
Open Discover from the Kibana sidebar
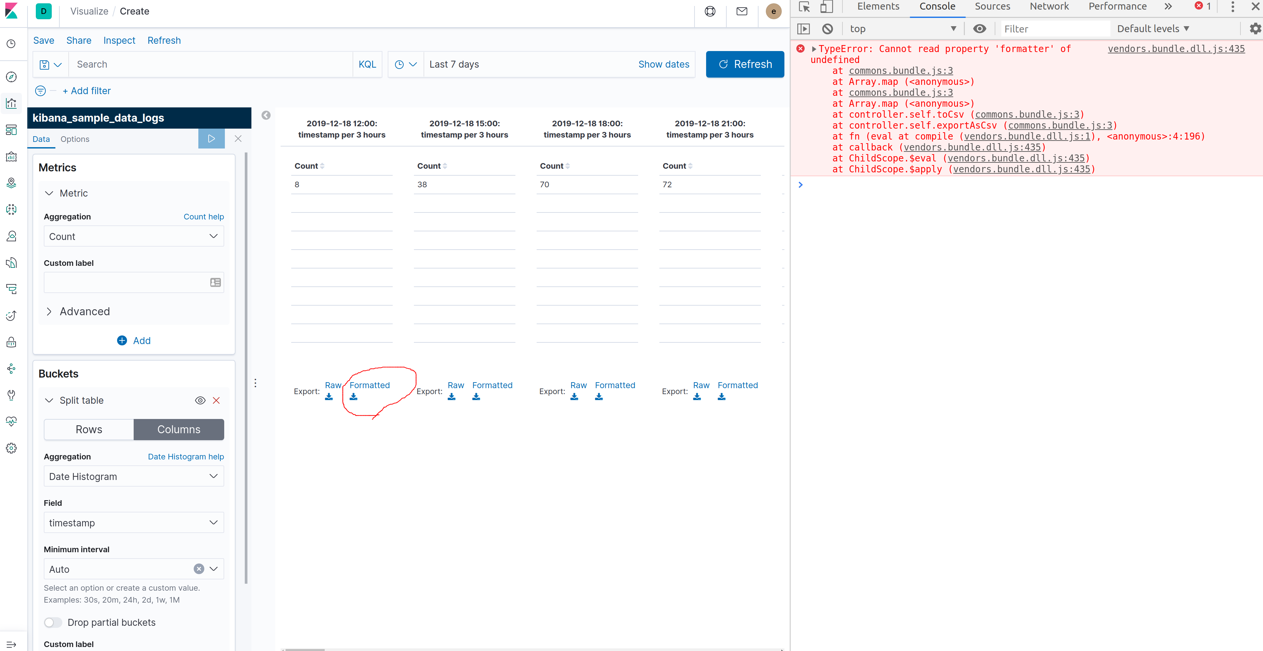click(11, 77)
